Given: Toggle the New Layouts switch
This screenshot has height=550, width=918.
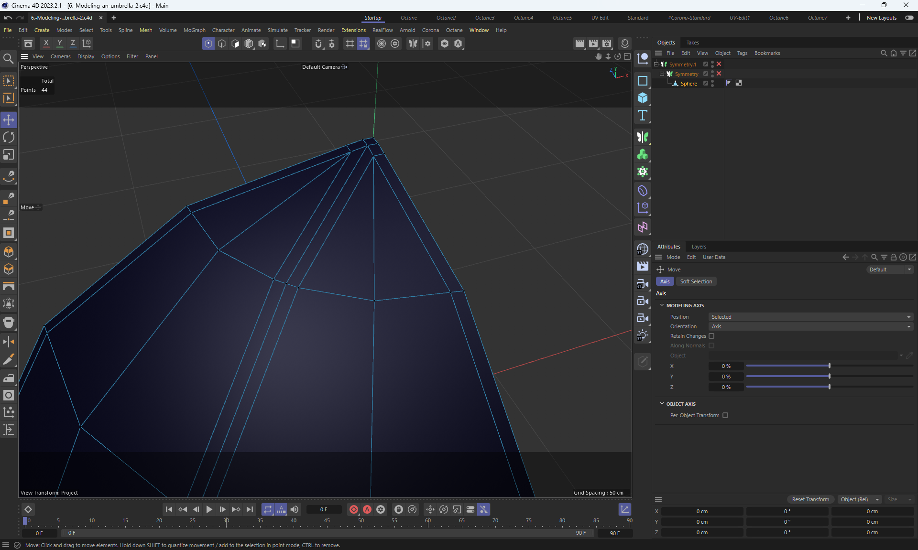Looking at the screenshot, I should click(909, 18).
